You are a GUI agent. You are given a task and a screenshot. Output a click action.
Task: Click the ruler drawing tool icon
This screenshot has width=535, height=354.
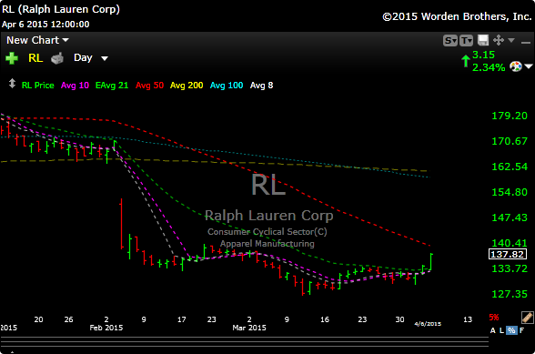click(x=527, y=318)
